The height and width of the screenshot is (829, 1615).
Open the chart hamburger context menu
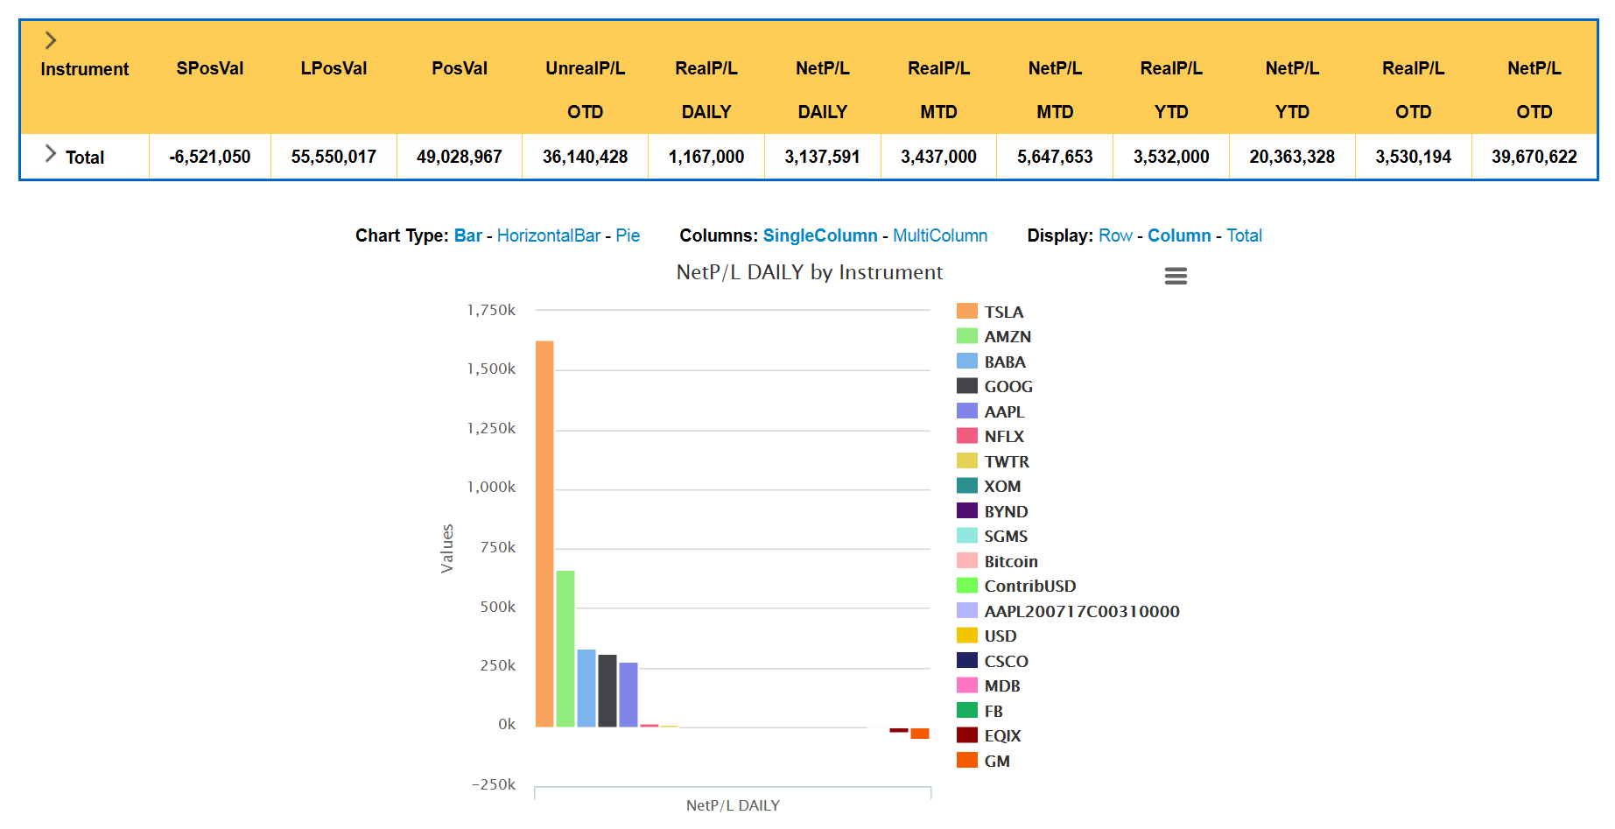point(1176,277)
